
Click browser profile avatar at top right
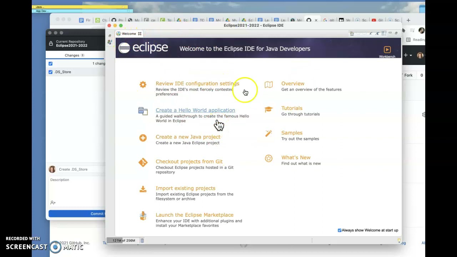point(422,30)
